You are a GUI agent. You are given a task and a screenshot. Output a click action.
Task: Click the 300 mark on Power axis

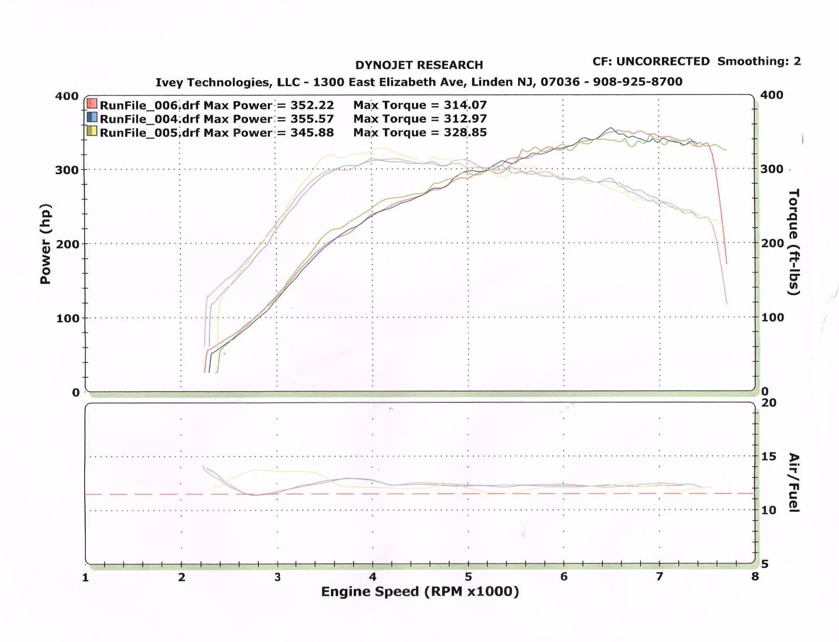(x=67, y=170)
